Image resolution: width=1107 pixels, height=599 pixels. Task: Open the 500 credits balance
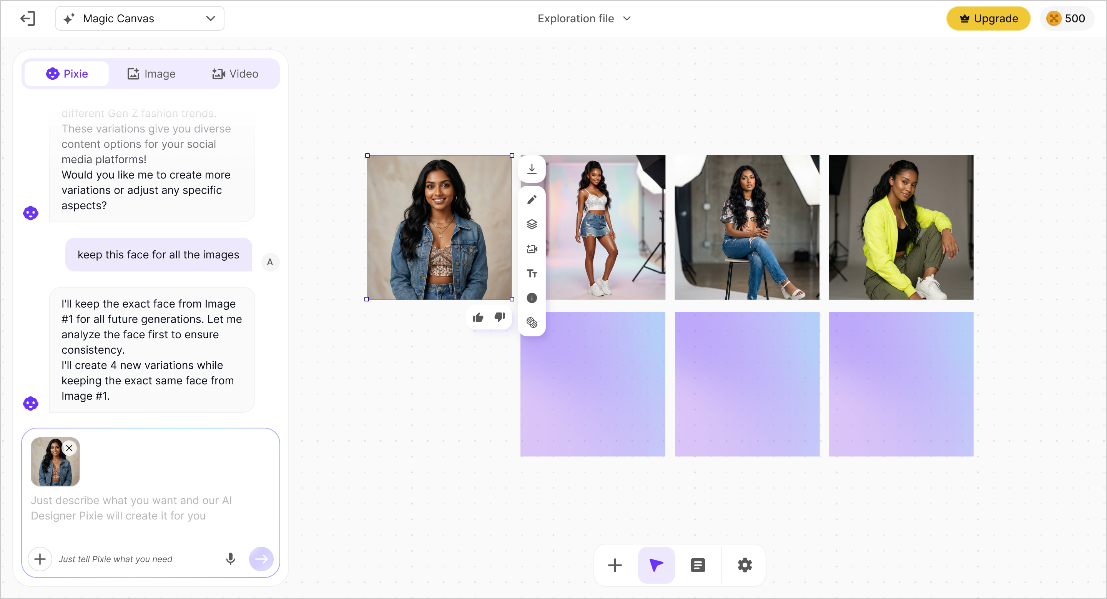pos(1067,18)
